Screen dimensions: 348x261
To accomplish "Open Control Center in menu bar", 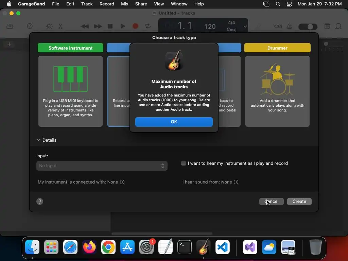I will click(289, 4).
